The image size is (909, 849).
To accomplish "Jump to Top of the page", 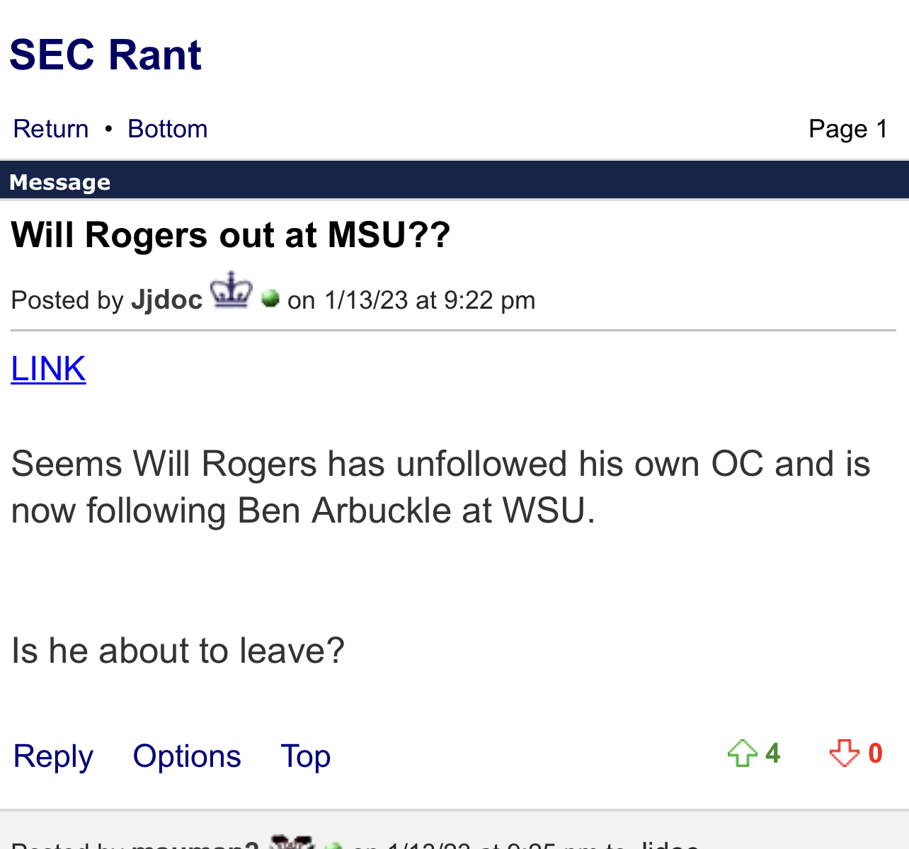I will coord(305,756).
